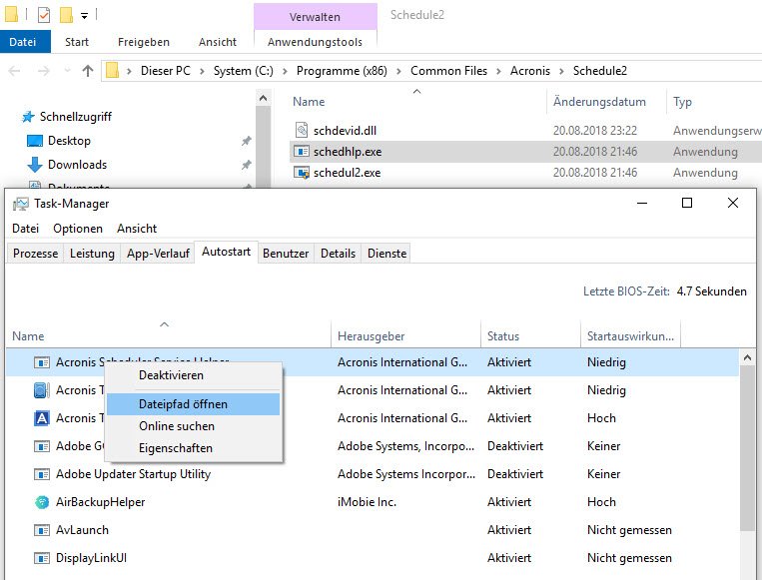Click the Downloads arrow icon in sidebar
The width and height of the screenshot is (762, 580).
click(x=35, y=165)
